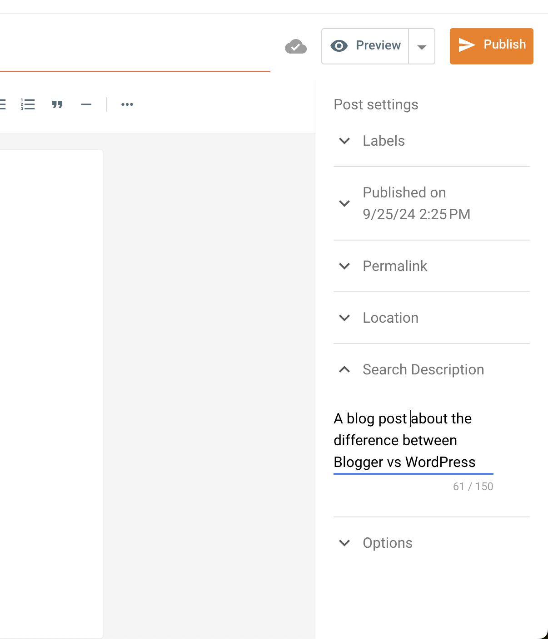Click the bulleted list icon at toolbar edge
The height and width of the screenshot is (639, 548).
2,104
